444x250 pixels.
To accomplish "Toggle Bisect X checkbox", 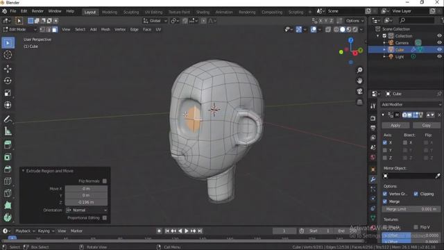I will [405, 142].
